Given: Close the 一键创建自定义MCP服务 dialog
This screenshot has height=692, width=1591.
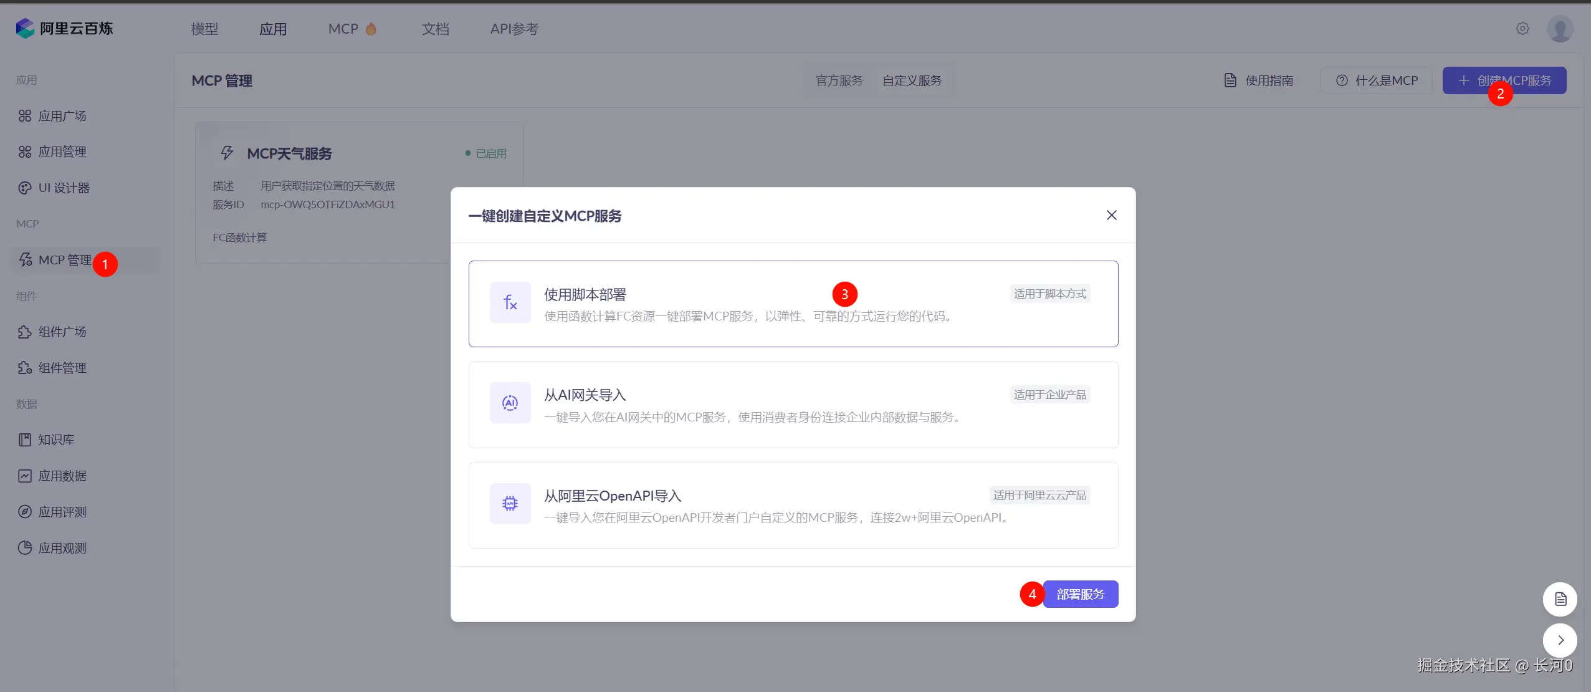Looking at the screenshot, I should [x=1111, y=215].
